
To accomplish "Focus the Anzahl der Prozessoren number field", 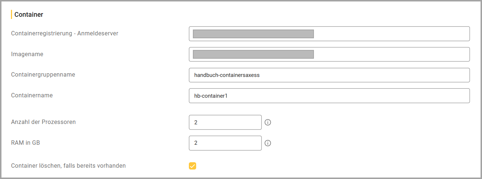I will coord(225,122).
